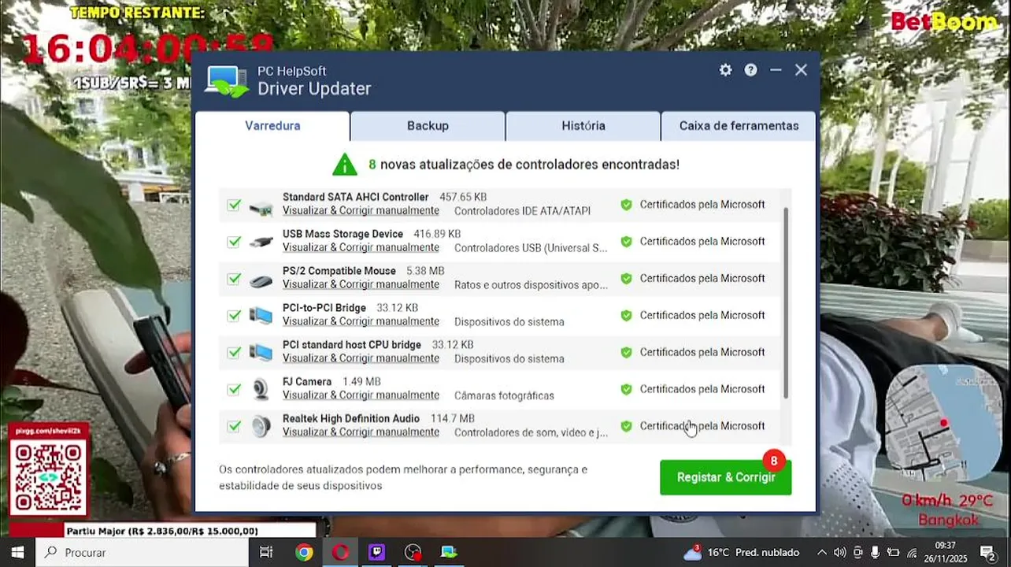This screenshot has height=567, width=1011.
Task: Open Driver Updater settings gear
Action: pos(725,70)
